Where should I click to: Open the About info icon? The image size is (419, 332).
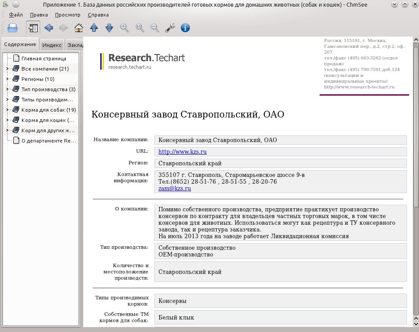tap(185, 28)
